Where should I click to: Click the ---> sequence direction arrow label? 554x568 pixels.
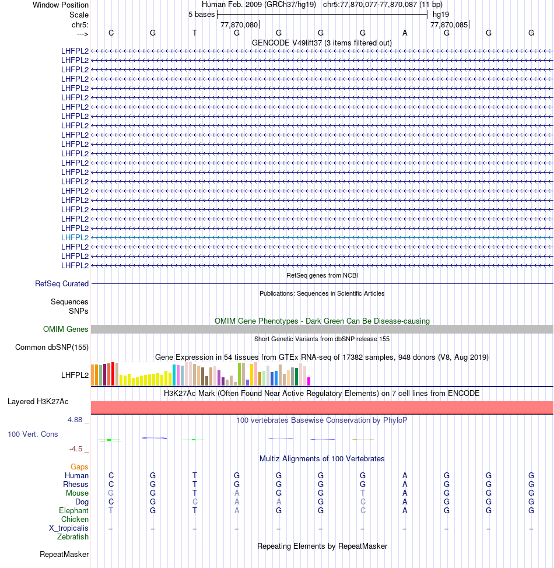(83, 34)
